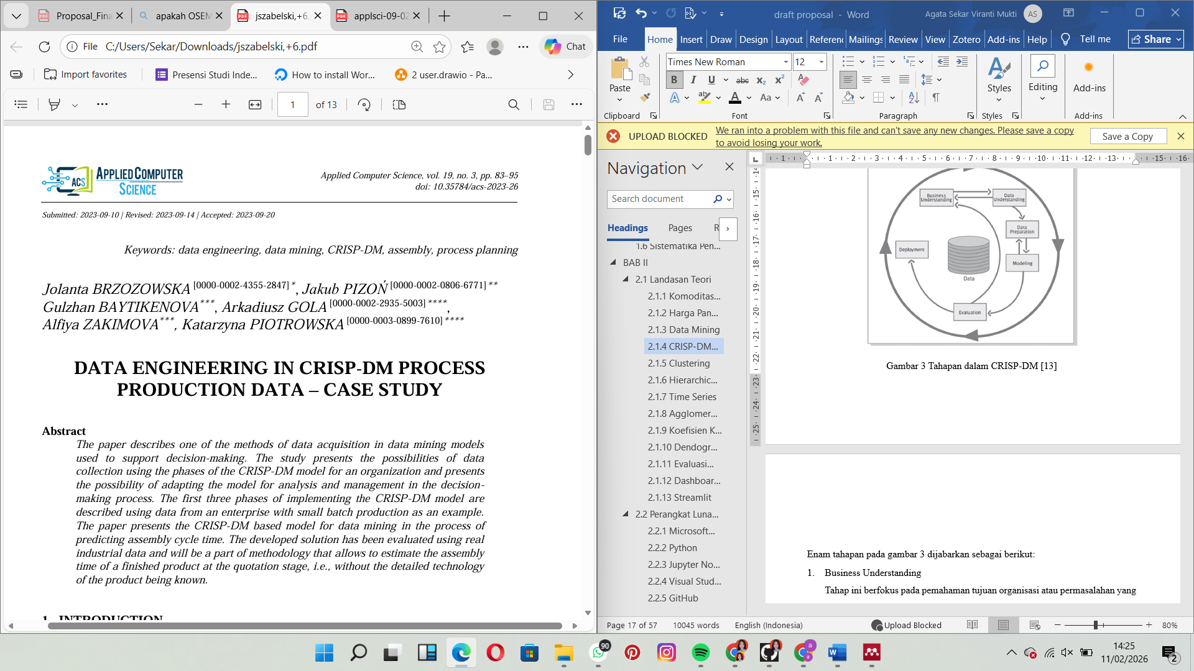Image resolution: width=1194 pixels, height=671 pixels.
Task: Open WhatsApp from the taskbar
Action: (x=599, y=652)
